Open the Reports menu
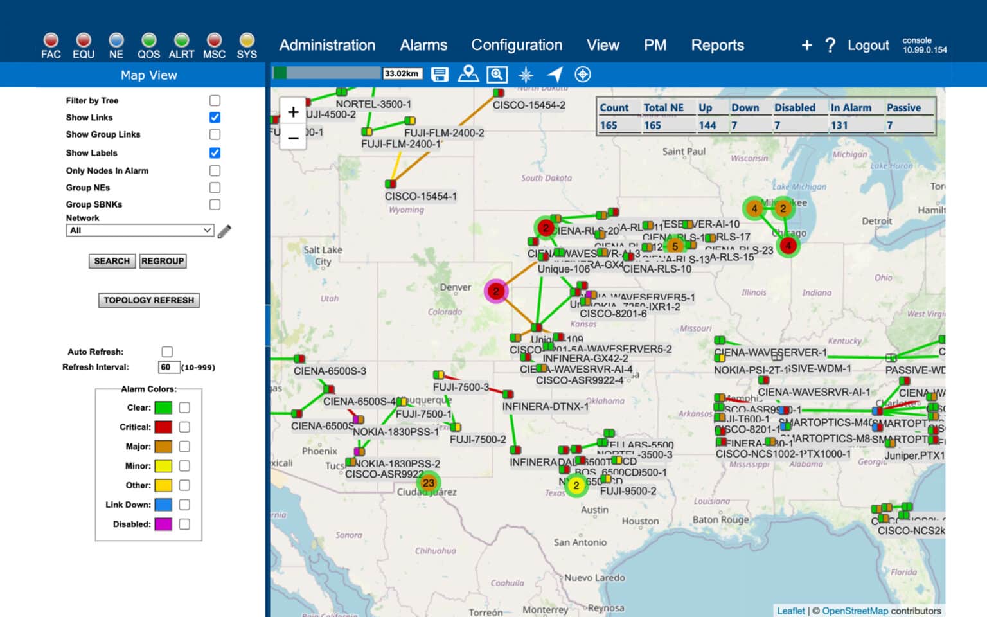Image resolution: width=987 pixels, height=617 pixels. tap(717, 45)
